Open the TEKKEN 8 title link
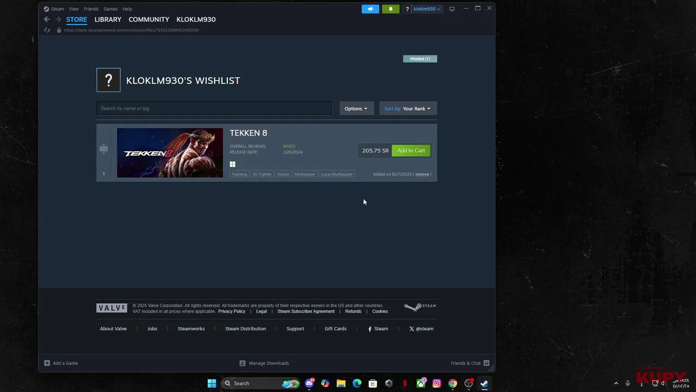Screen dimensions: 696x392 coord(248,133)
